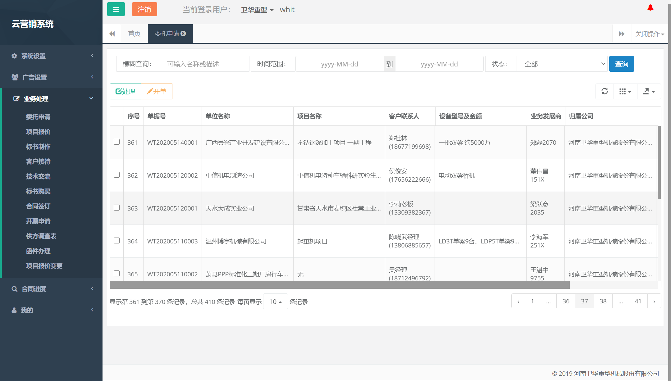Check the box for row 361
Image resolution: width=671 pixels, height=381 pixels.
pos(117,142)
